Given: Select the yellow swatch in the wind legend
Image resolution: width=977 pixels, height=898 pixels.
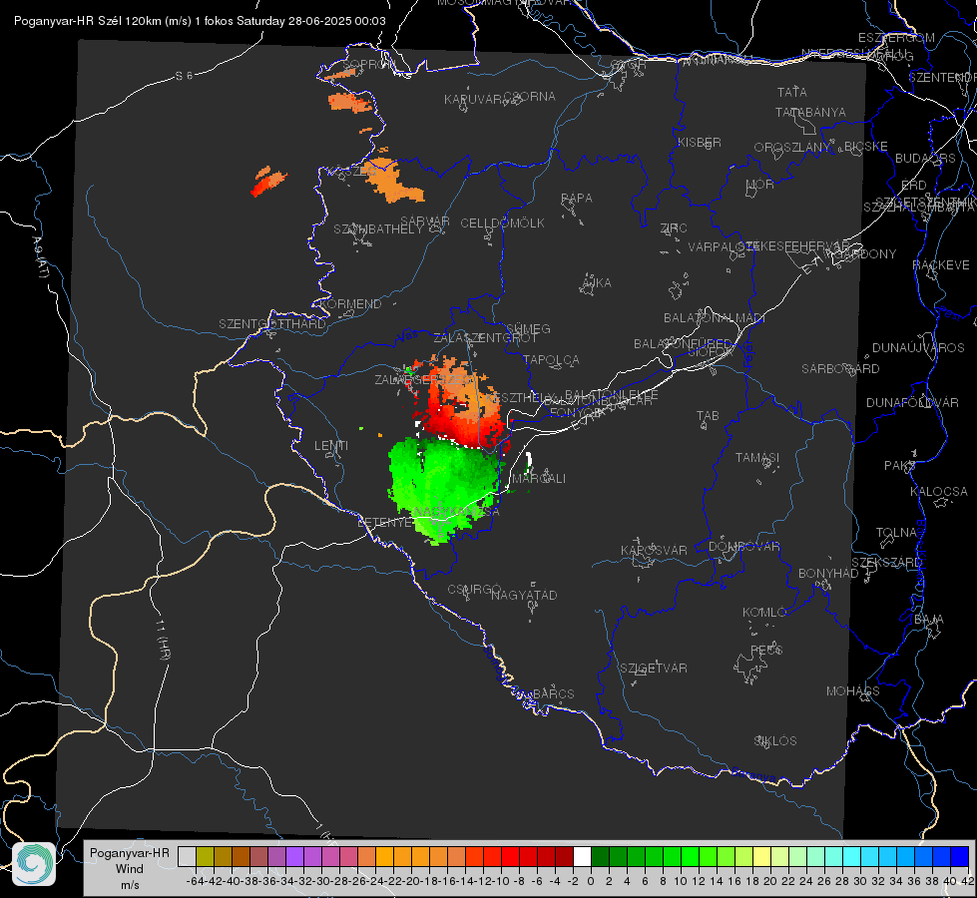Looking at the screenshot, I should 762,856.
